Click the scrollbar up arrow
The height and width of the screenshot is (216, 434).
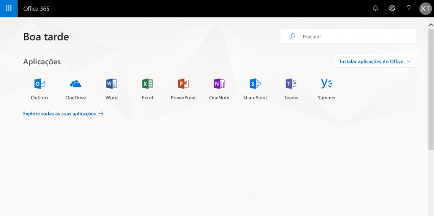431,25
